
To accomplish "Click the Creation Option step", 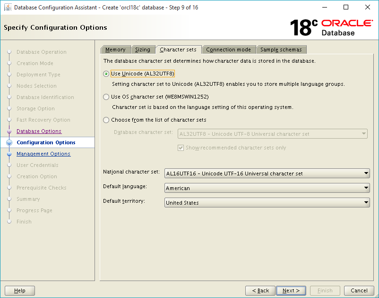I will point(37,176).
